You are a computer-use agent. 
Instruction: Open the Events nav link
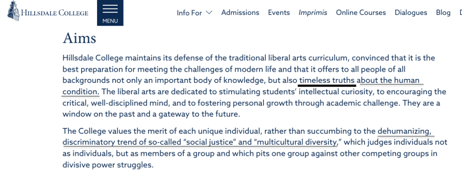(x=279, y=13)
